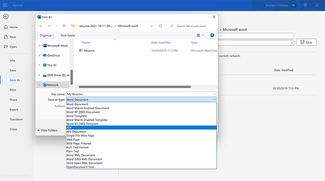Open the Share page
This screenshot has width=325, height=181.
pyautogui.click(x=13, y=100)
